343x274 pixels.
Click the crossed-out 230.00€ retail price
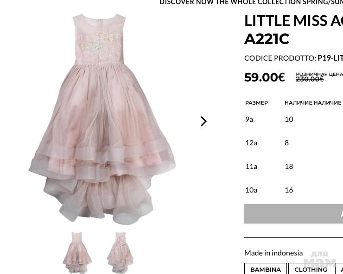tap(310, 79)
